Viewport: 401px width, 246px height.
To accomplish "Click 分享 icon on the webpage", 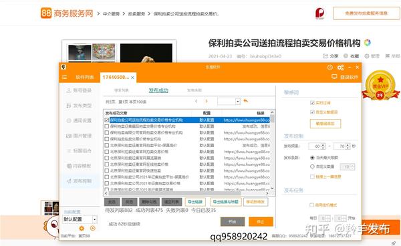I will (325, 55).
